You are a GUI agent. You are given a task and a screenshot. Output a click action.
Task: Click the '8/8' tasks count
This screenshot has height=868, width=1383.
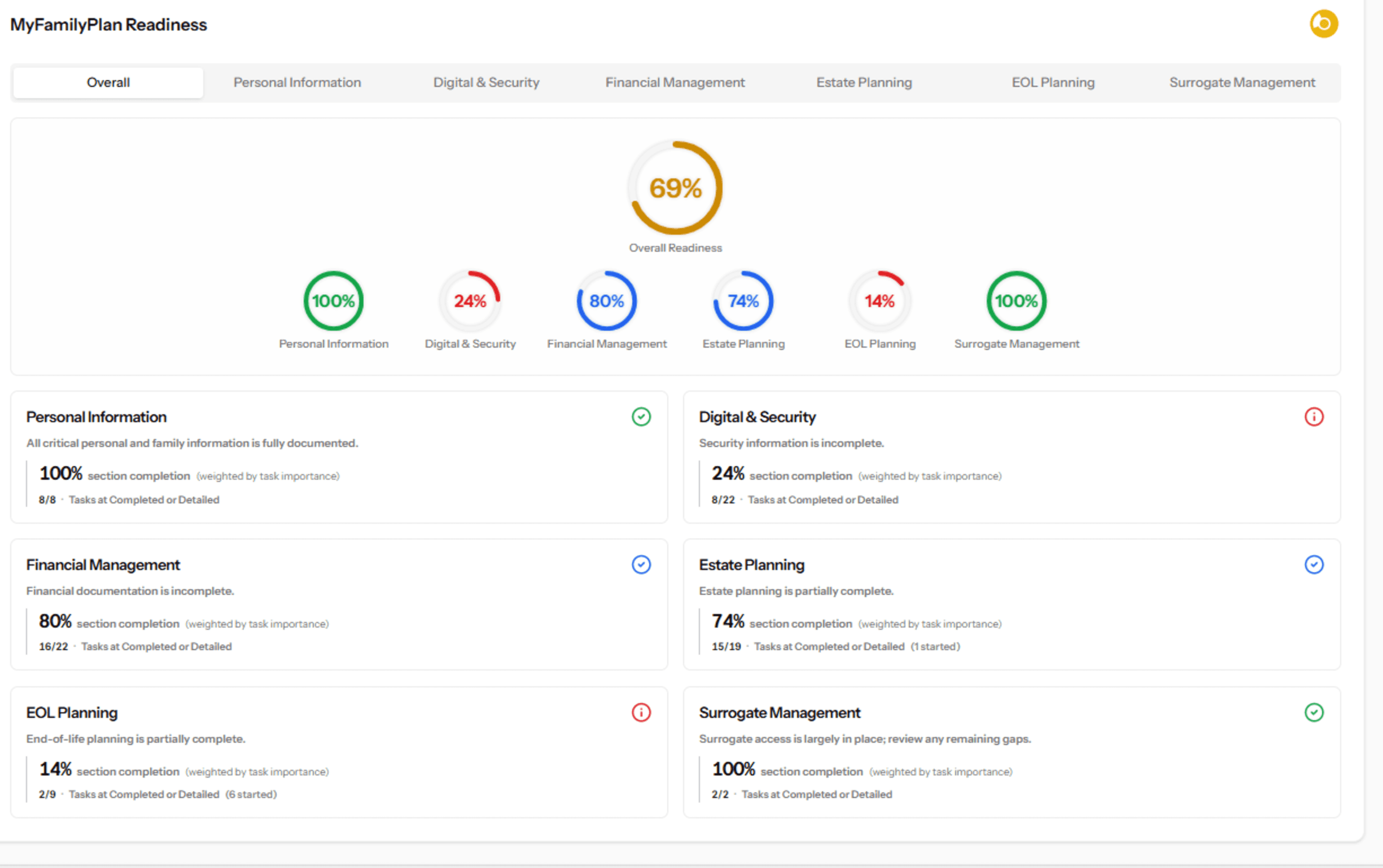tap(47, 500)
